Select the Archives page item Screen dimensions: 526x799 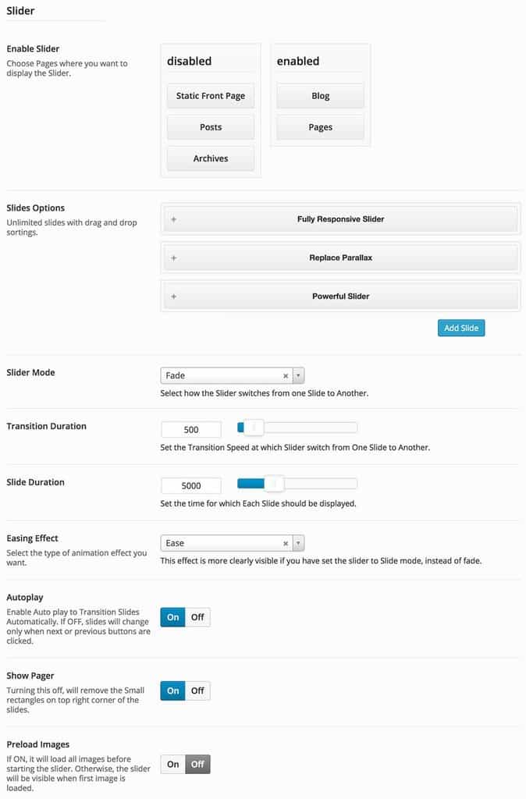point(211,158)
